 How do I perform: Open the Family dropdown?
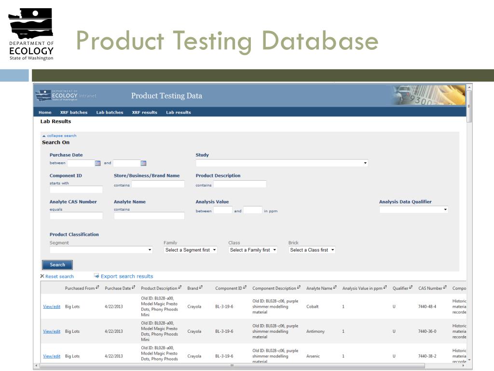point(190,250)
